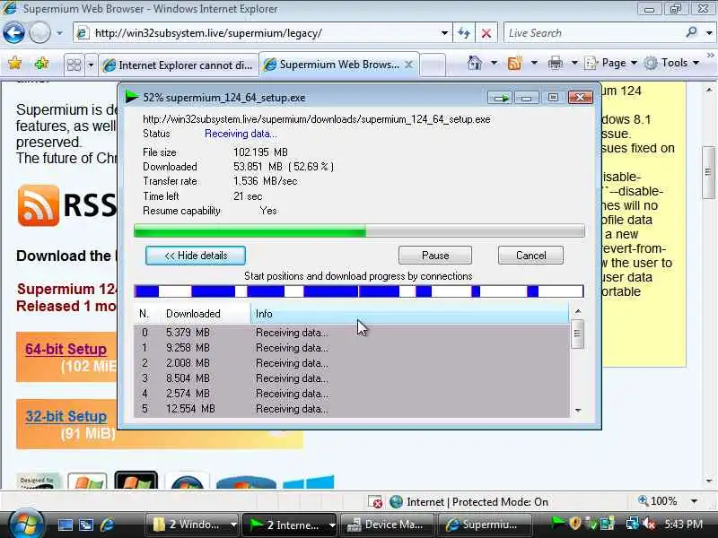Open the search provider options dropdown

709,33
